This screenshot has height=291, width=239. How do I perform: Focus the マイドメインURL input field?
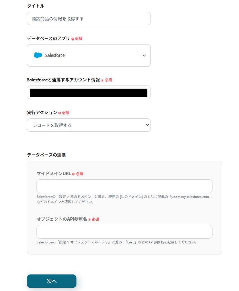point(124,186)
